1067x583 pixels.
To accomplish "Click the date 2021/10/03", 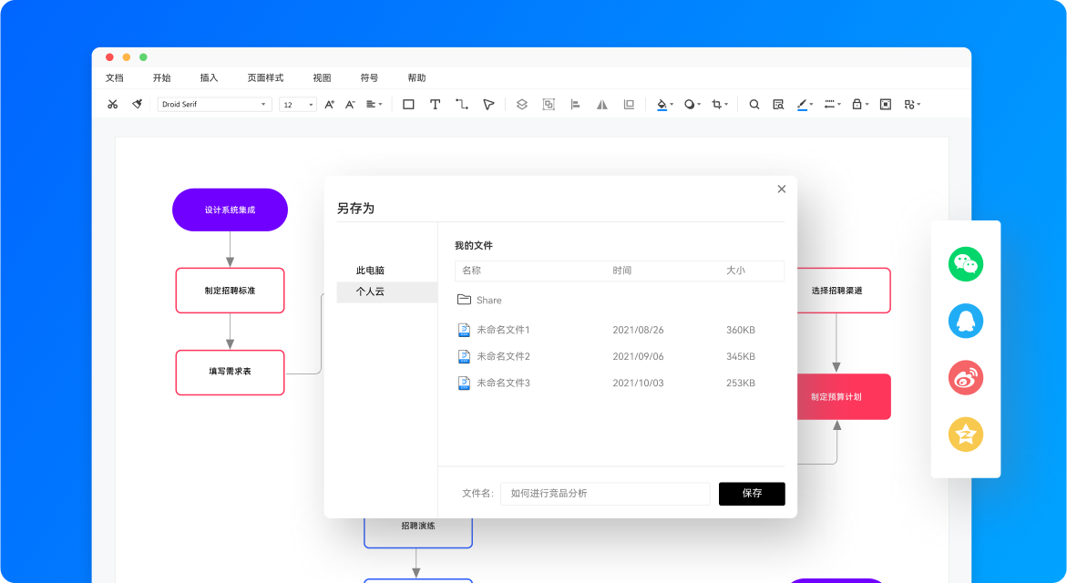I will point(638,383).
